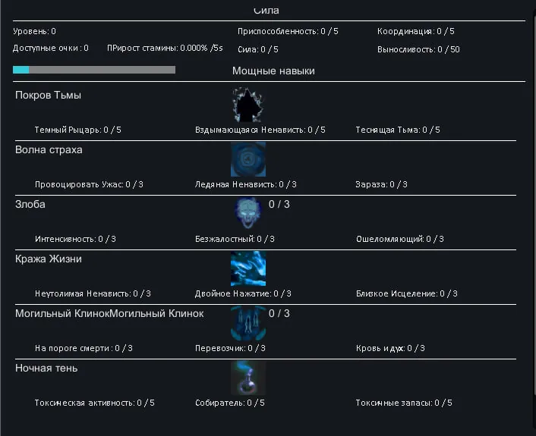Viewport: 536px width, 436px height.
Task: Select the Зараза talent
Action: point(381,184)
